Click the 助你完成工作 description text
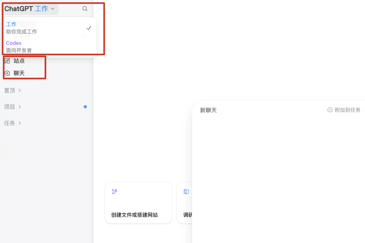Screen dimensions: 365x243 click(x=21, y=32)
